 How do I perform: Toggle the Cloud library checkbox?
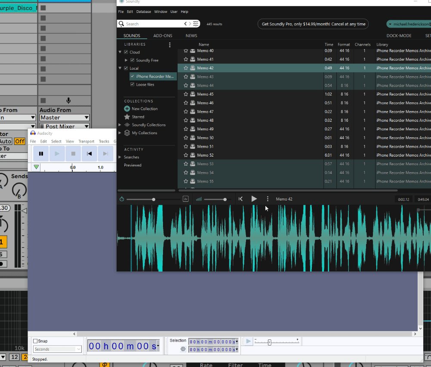[x=126, y=52]
